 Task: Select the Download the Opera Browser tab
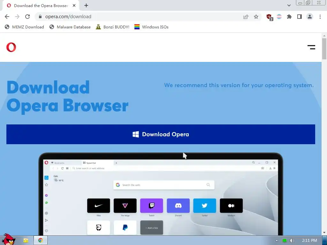41,6
